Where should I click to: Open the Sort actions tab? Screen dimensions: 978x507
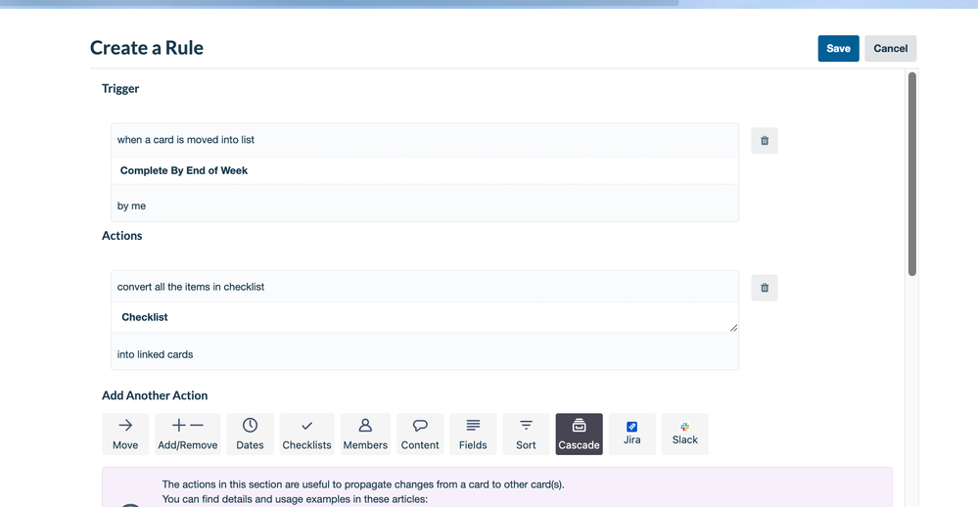point(526,434)
